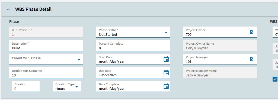Click the read-only WBS Phase ID field
This screenshot has height=100, width=278.
point(46,32)
